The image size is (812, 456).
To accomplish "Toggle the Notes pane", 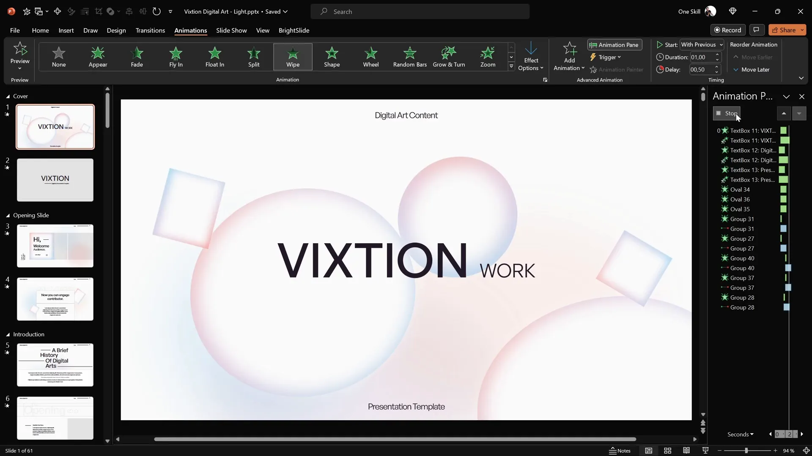I will point(620,451).
